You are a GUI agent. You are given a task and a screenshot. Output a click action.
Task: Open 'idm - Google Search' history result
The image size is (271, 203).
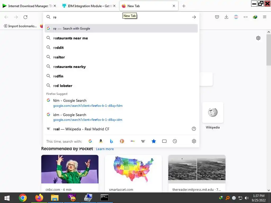pos(121,117)
